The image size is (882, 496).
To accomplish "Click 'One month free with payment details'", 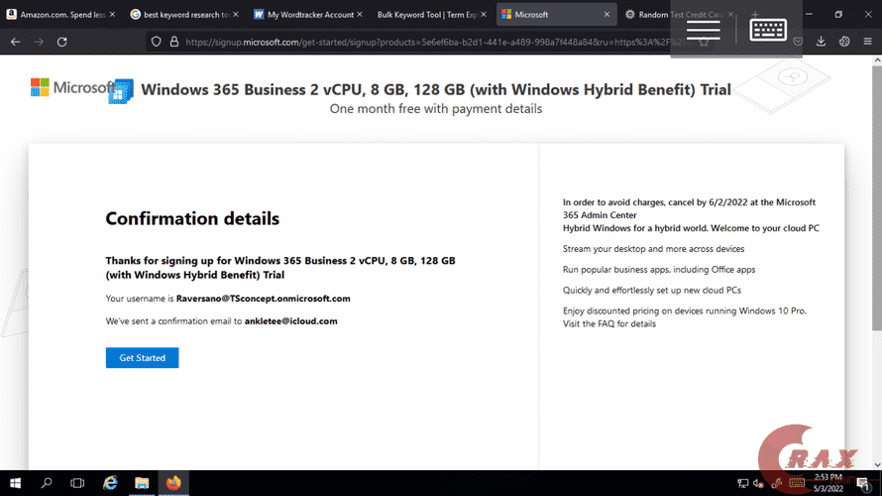I will coord(436,109).
